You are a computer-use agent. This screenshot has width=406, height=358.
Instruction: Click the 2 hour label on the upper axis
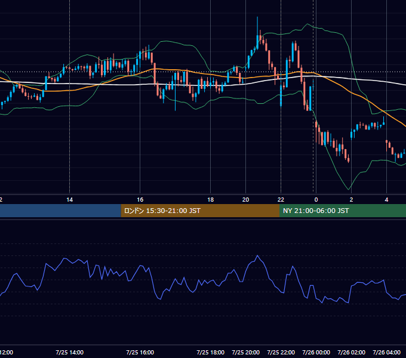tap(351, 200)
